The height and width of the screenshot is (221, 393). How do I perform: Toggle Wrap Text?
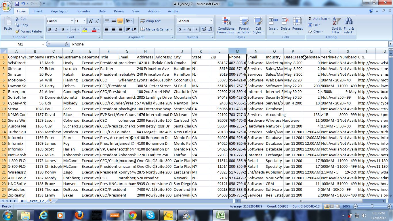pos(150,21)
